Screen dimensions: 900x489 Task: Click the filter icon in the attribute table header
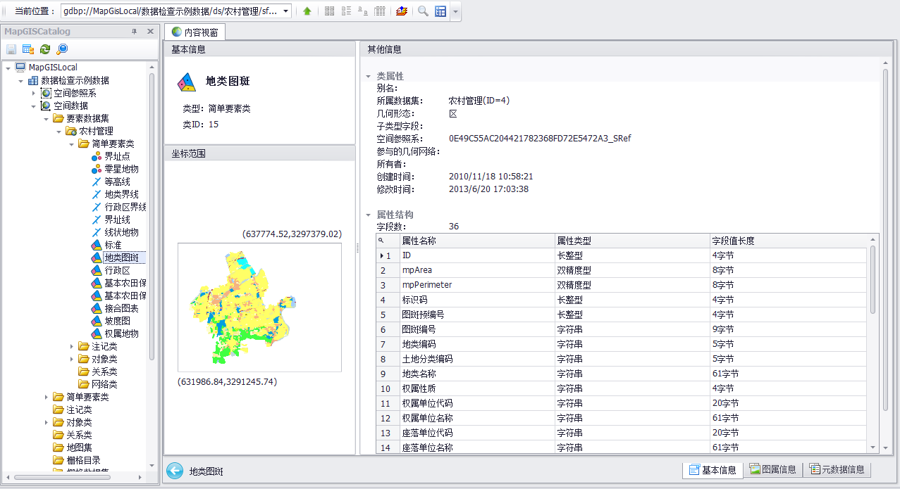[381, 241]
